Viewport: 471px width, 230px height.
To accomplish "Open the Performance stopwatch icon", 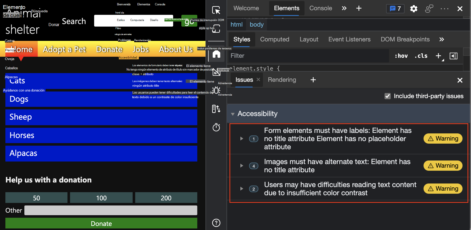I will coord(216,127).
